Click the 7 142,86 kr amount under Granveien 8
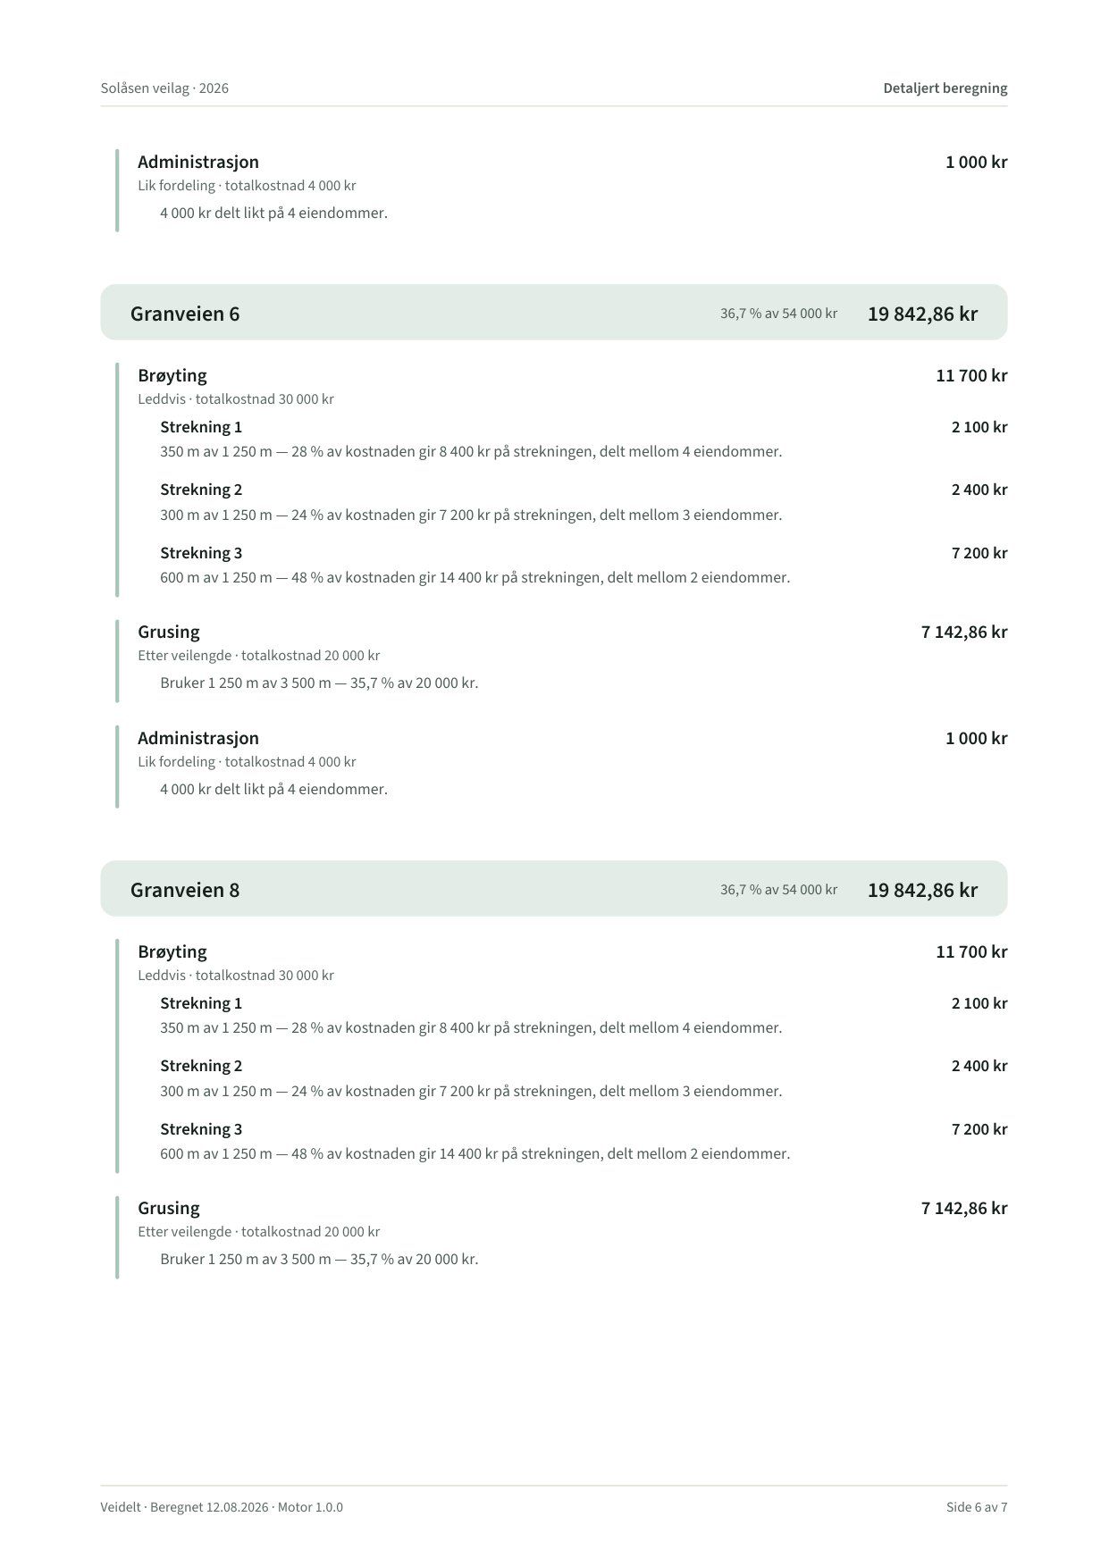This screenshot has height=1567, width=1109. tap(964, 1208)
